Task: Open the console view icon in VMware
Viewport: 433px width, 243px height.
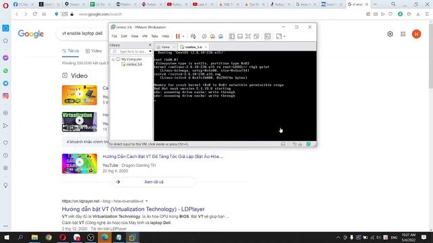Action: [267, 36]
